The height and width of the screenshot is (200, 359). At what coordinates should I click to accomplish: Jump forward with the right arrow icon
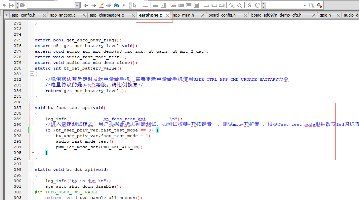(94, 5)
